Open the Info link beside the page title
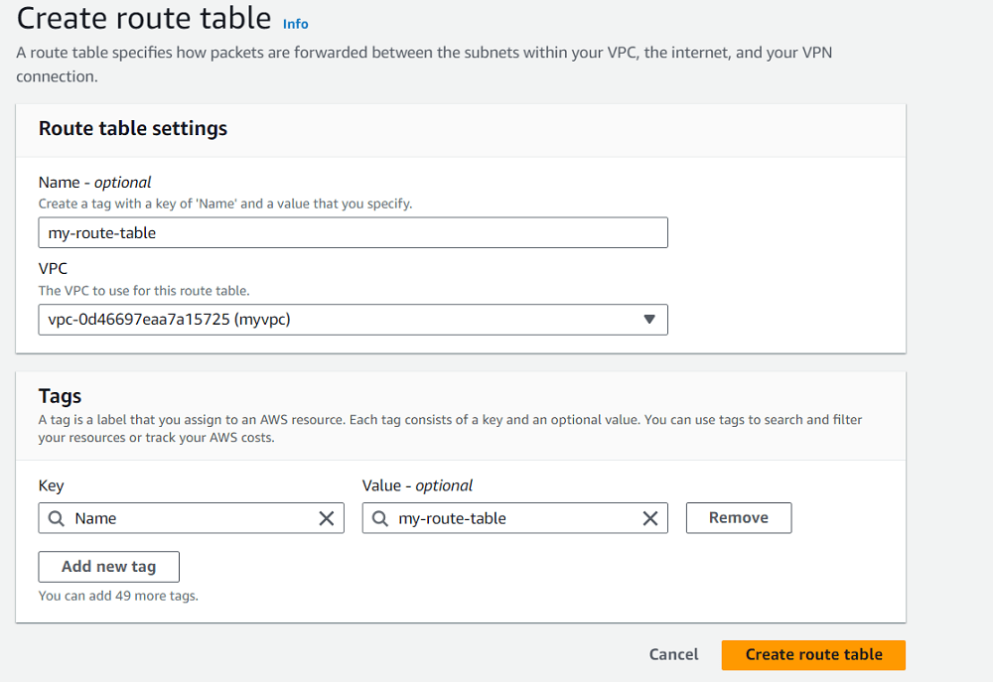The image size is (993, 682). pos(295,24)
